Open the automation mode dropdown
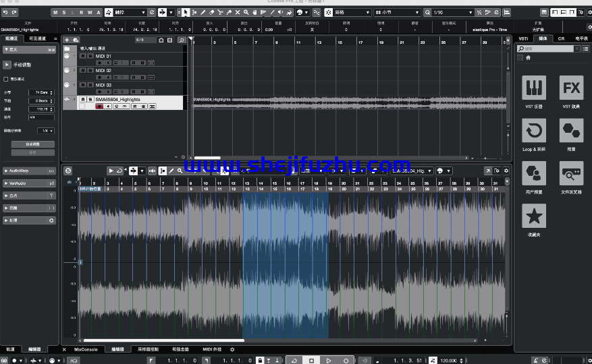This screenshot has width=592, height=364. point(130,12)
